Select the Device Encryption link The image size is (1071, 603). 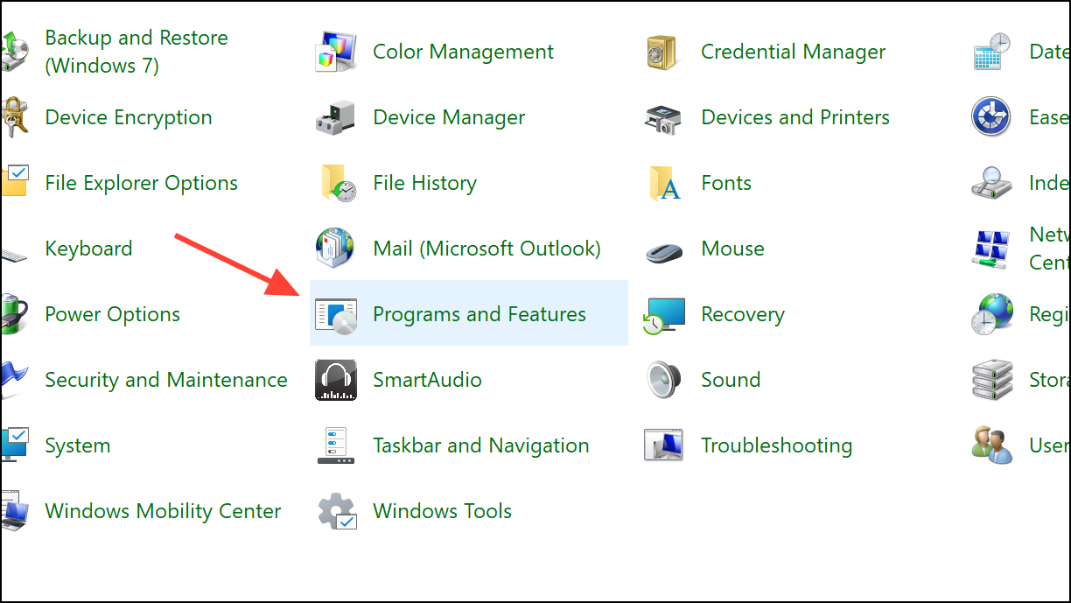pos(129,117)
